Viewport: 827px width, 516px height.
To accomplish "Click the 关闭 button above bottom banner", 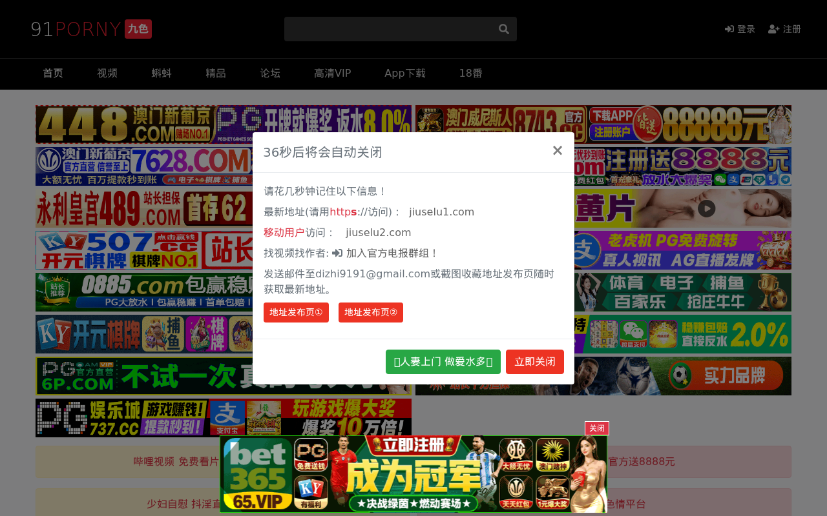I will pyautogui.click(x=597, y=428).
